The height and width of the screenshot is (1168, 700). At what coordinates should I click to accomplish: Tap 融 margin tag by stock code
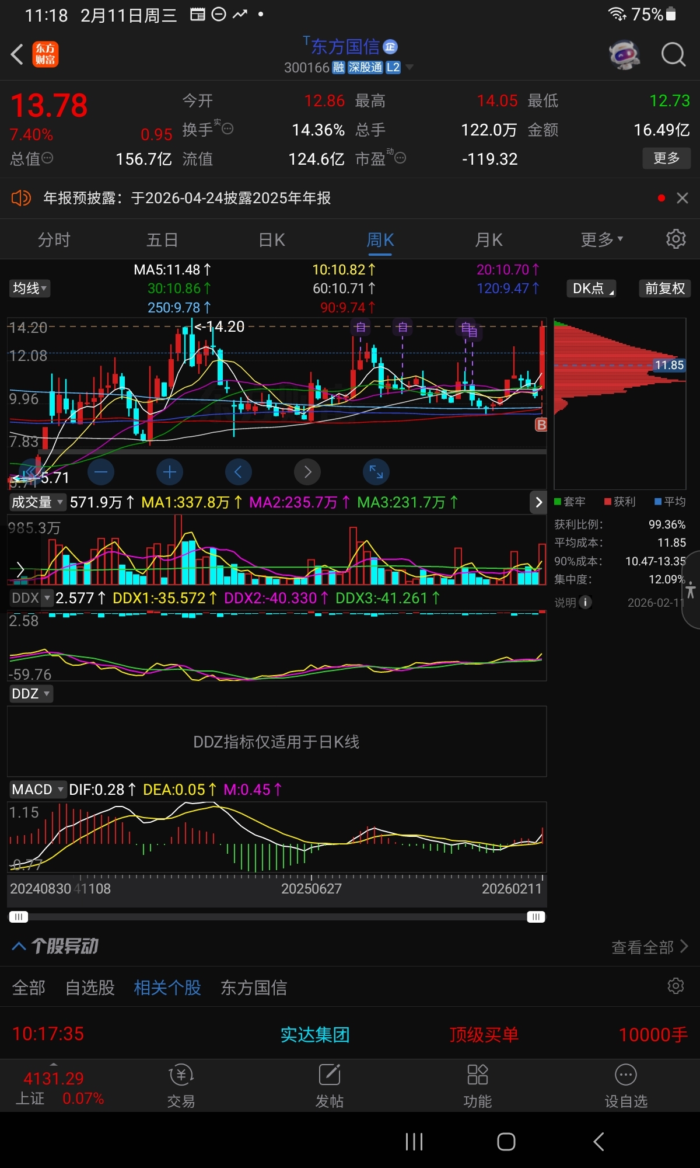(338, 67)
